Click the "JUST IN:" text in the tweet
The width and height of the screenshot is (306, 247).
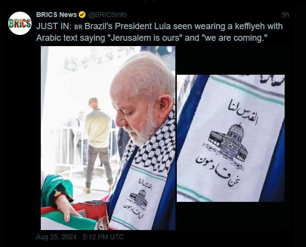point(54,26)
